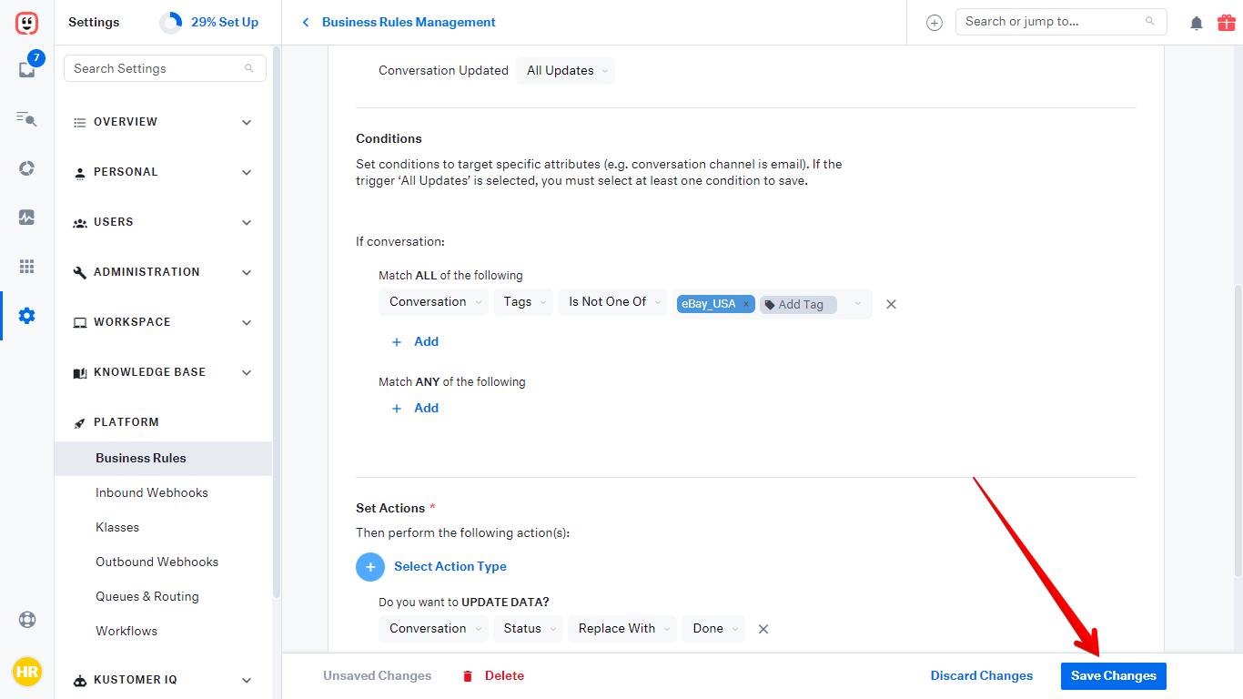Expand the KNOWLEDGE BASE section
Viewport: 1243px width, 699px height.
point(163,372)
